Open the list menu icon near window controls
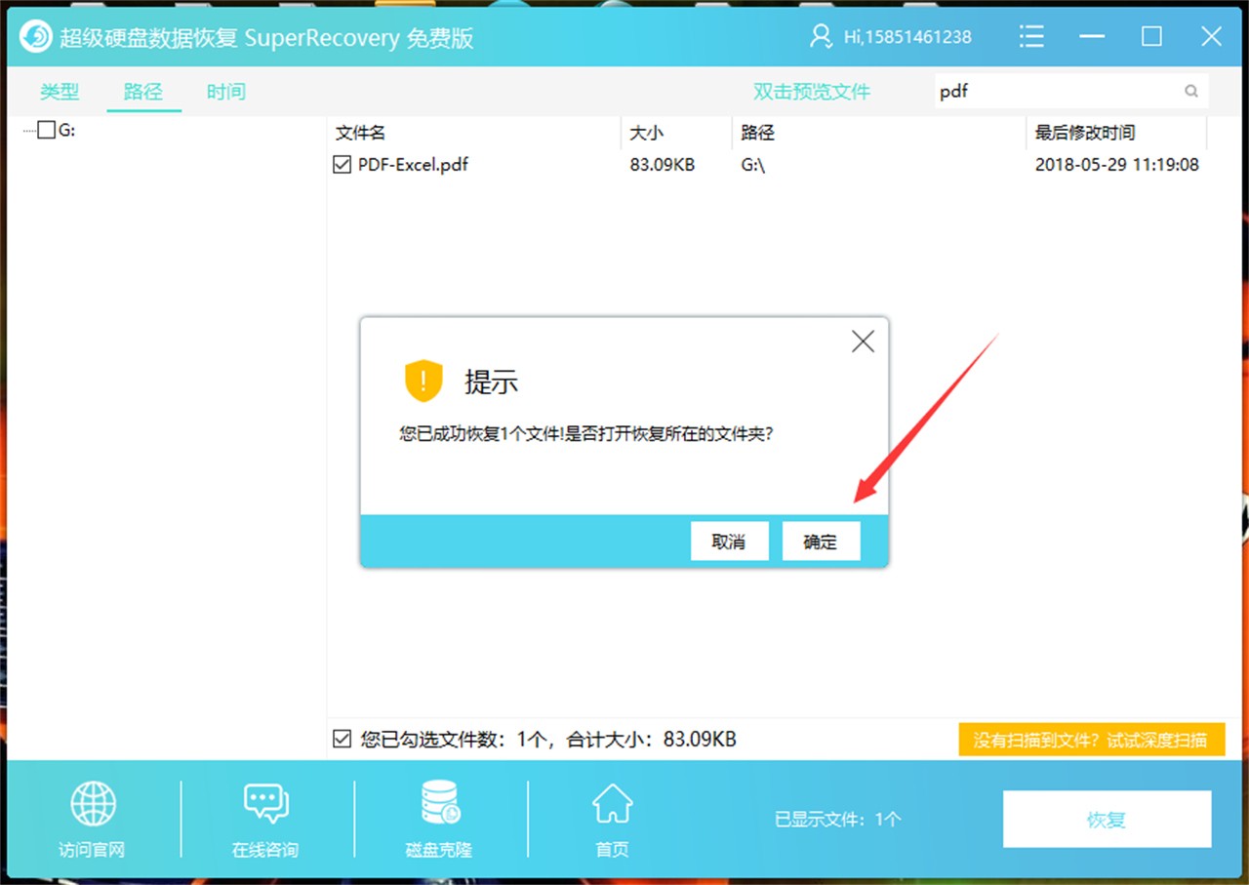Viewport: 1249px width, 885px height. click(1031, 35)
